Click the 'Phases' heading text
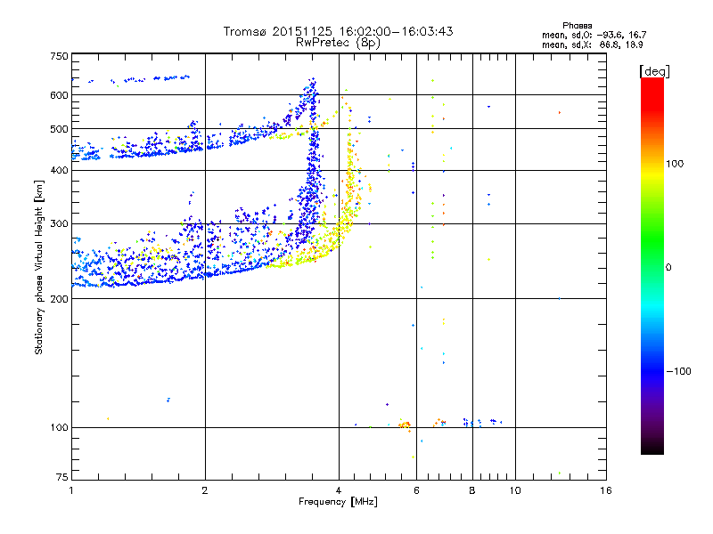 [577, 26]
